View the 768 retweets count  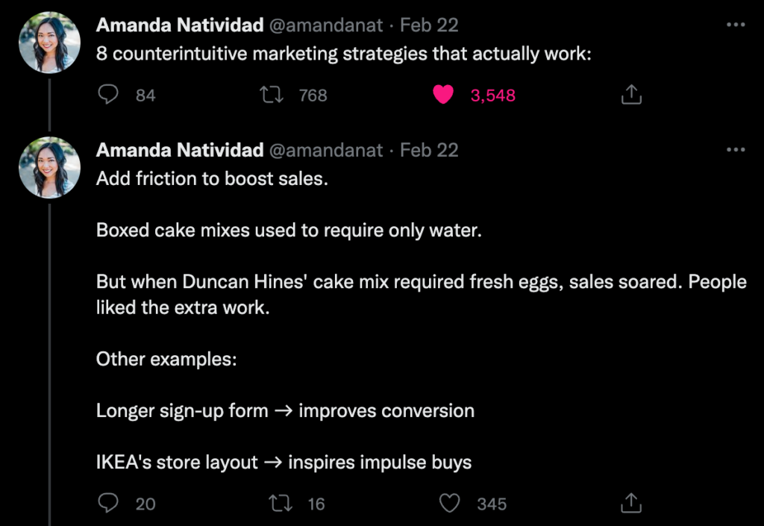coord(313,95)
